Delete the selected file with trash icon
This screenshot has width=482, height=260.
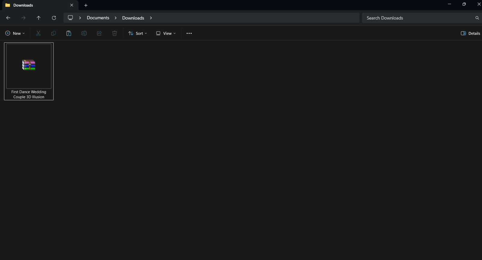pyautogui.click(x=114, y=33)
